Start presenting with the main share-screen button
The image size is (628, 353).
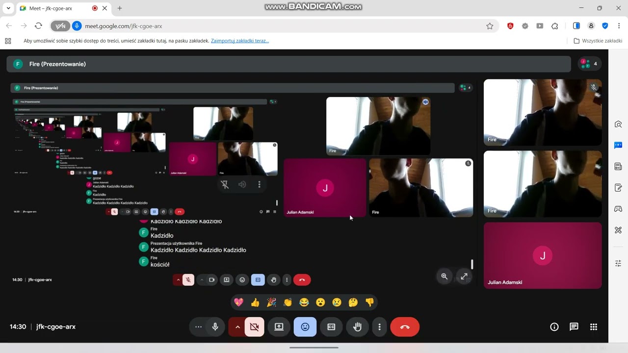(279, 327)
